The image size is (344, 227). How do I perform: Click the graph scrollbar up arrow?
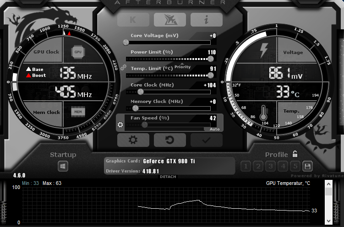[328, 184]
